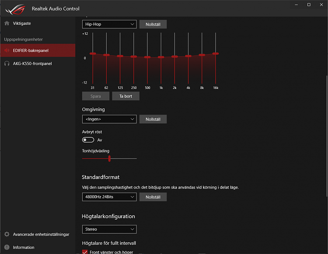This screenshot has height=254, width=328.
Task: Maximize the Realtek Audio Control window
Action: tap(309, 5)
